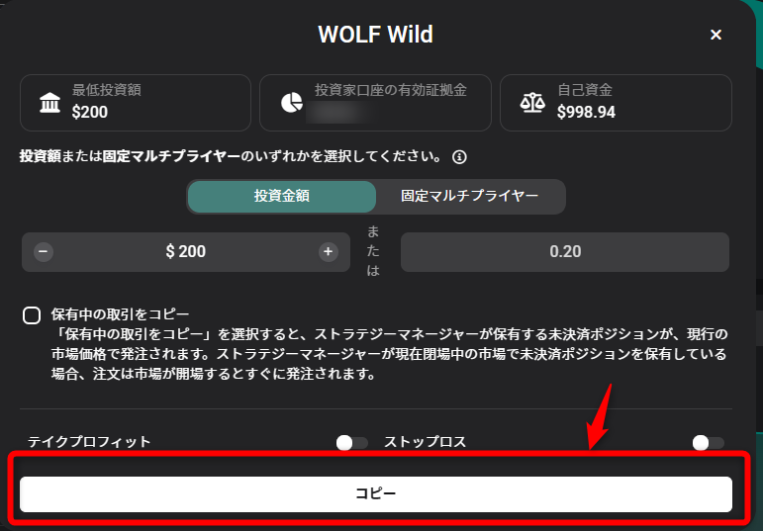Click the 保有中の取引をコピー label text
763x531 pixels.
point(120,314)
